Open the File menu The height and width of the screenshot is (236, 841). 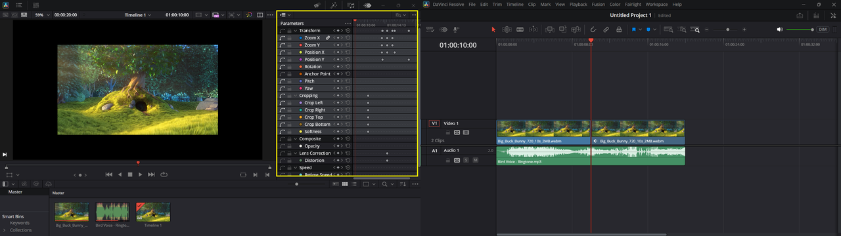tap(472, 4)
